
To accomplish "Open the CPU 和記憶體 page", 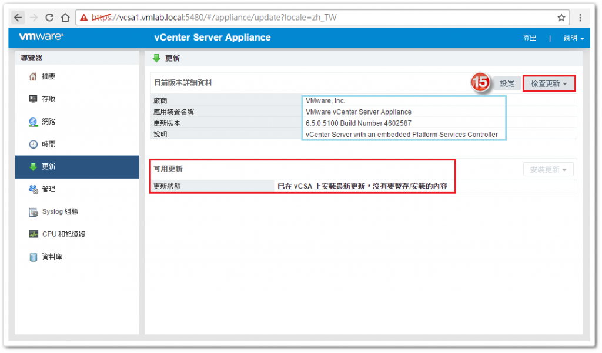I will [63, 234].
